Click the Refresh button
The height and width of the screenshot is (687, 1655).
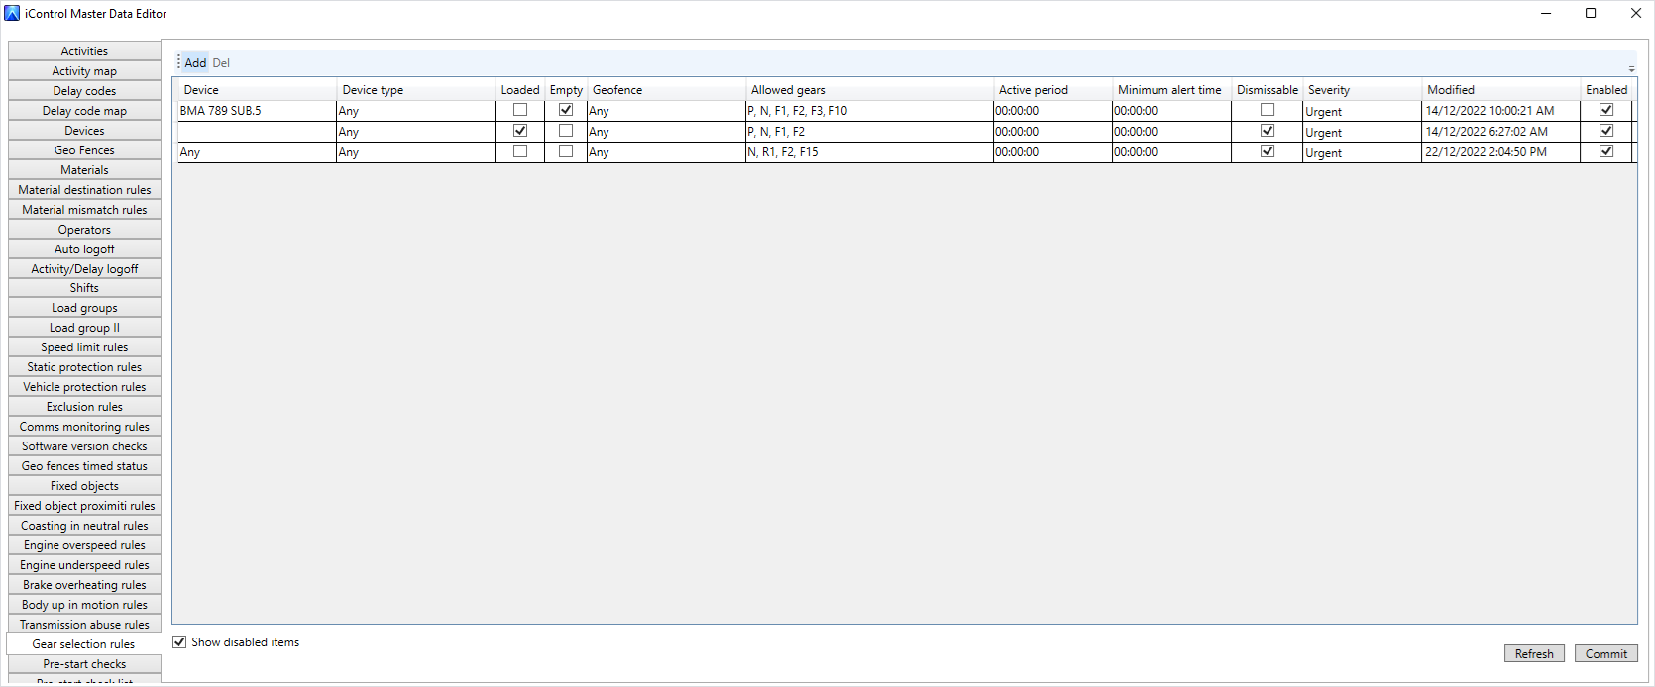pyautogui.click(x=1534, y=653)
